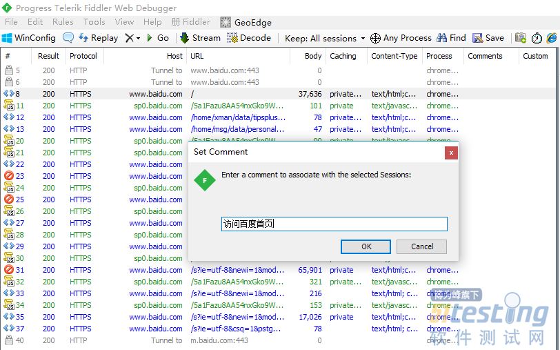Image resolution: width=560 pixels, height=350 pixels.
Task: Click the JS icon of session 20
Action: [8, 141]
